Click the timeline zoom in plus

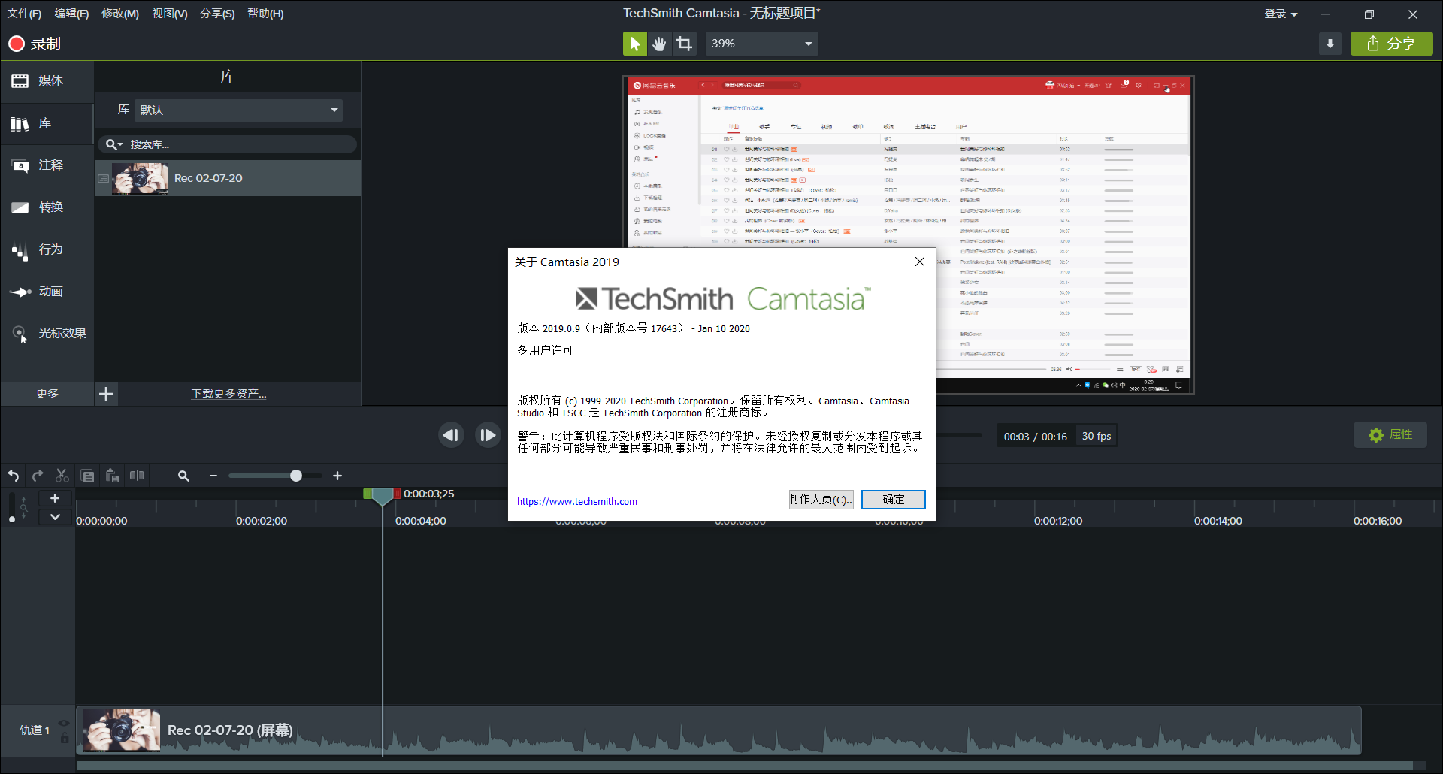pos(337,476)
